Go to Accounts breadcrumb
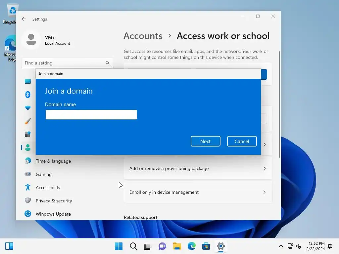Viewport: 339px width, 254px height. (x=143, y=36)
